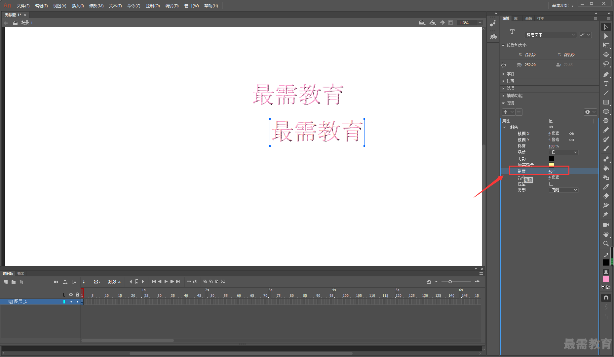Image resolution: width=614 pixels, height=357 pixels.
Task: Select the Selection arrow tool
Action: click(606, 27)
